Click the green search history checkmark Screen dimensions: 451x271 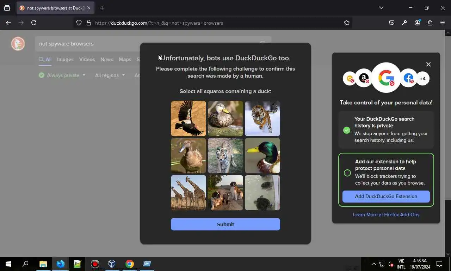(347, 130)
